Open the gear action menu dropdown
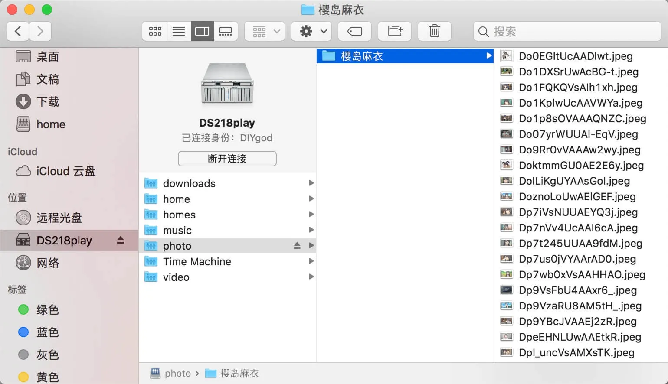This screenshot has height=384, width=668. pos(311,31)
